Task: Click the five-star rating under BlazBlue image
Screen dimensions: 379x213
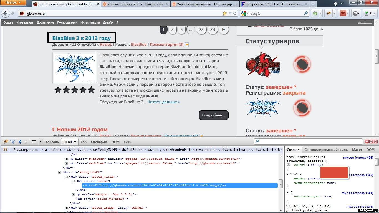Action: [x=75, y=90]
